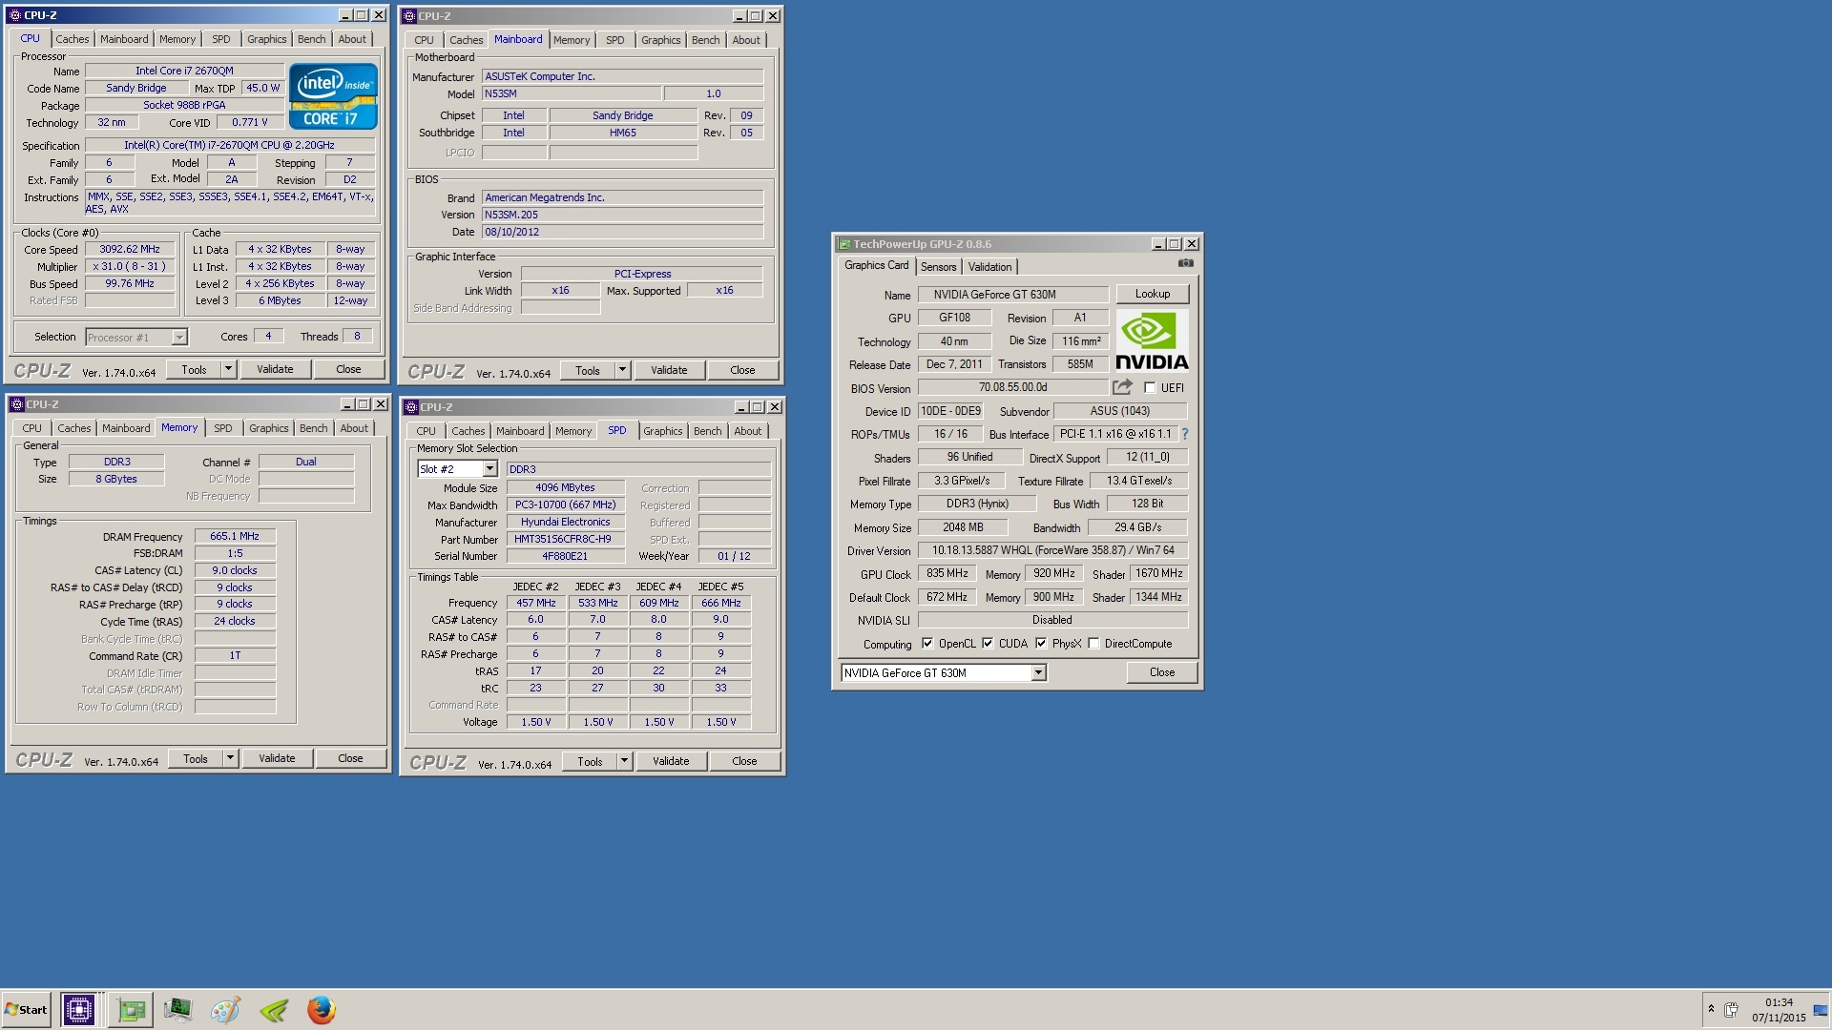Open the NVIDIA taskbar icon
The image size is (1832, 1030).
pyautogui.click(x=274, y=1009)
